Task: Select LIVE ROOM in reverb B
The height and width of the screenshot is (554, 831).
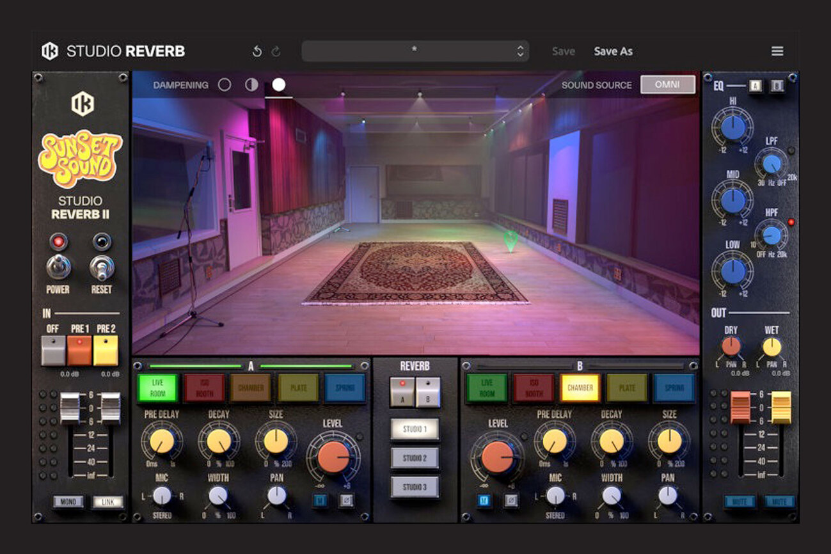Action: [x=487, y=388]
